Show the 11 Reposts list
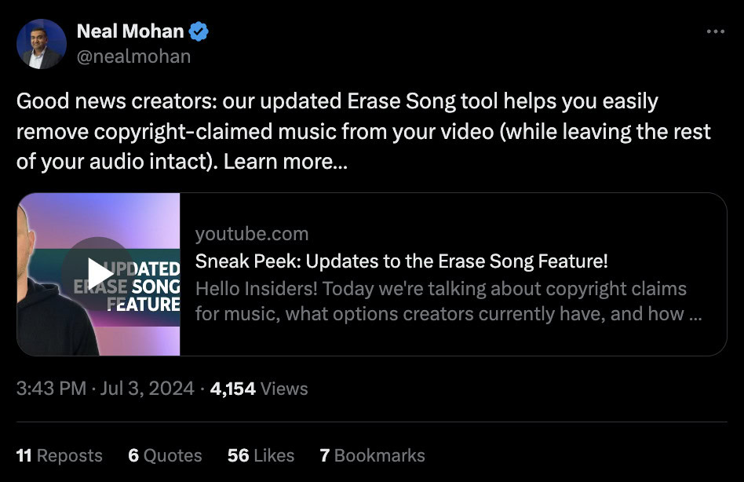 [x=59, y=455]
